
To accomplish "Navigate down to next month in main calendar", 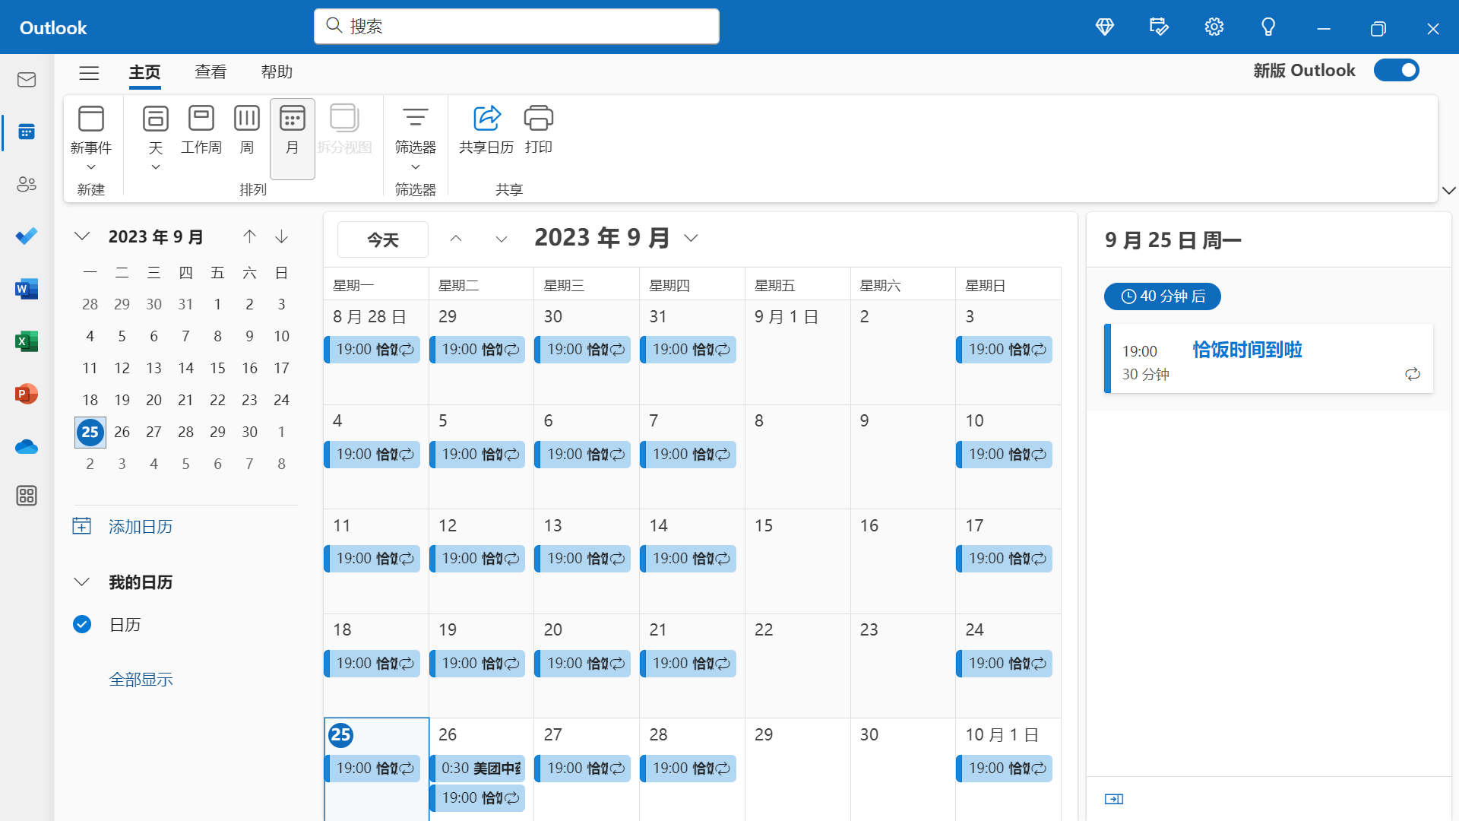I will tap(502, 239).
